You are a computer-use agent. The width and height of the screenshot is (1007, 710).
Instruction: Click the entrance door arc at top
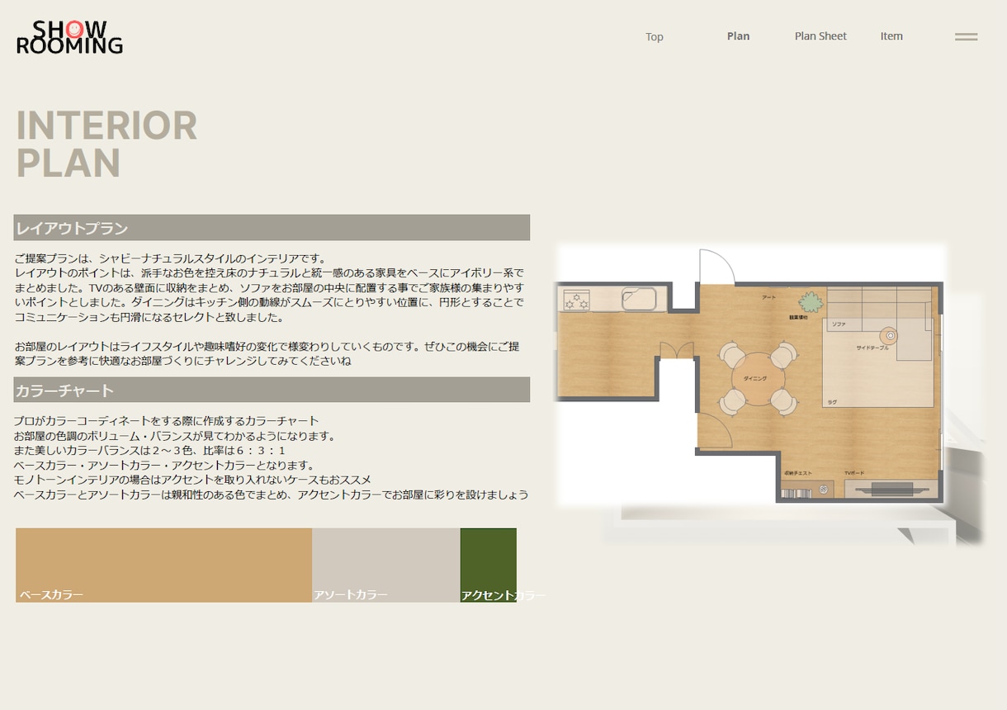716,266
